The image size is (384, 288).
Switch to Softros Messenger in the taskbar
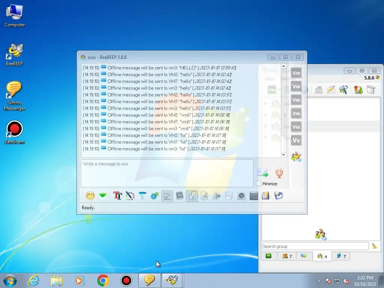[x=149, y=280]
